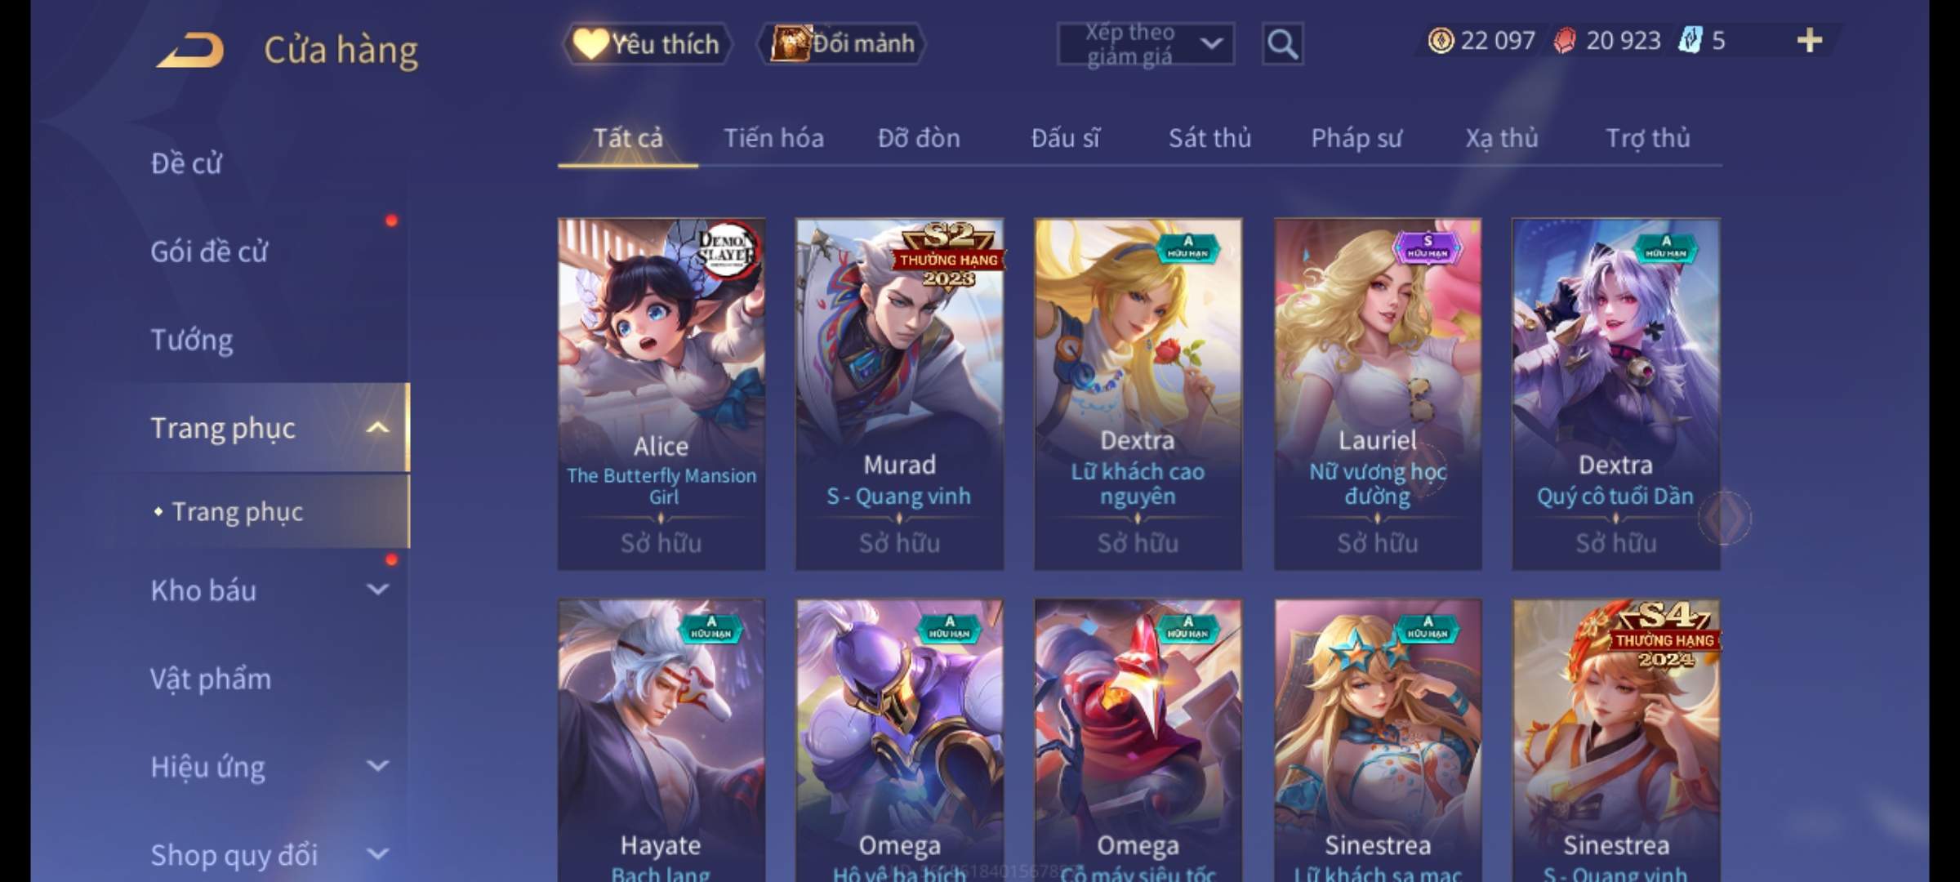Open Đổi mảnh chest exchange
1960x882 pixels.
coord(842,42)
